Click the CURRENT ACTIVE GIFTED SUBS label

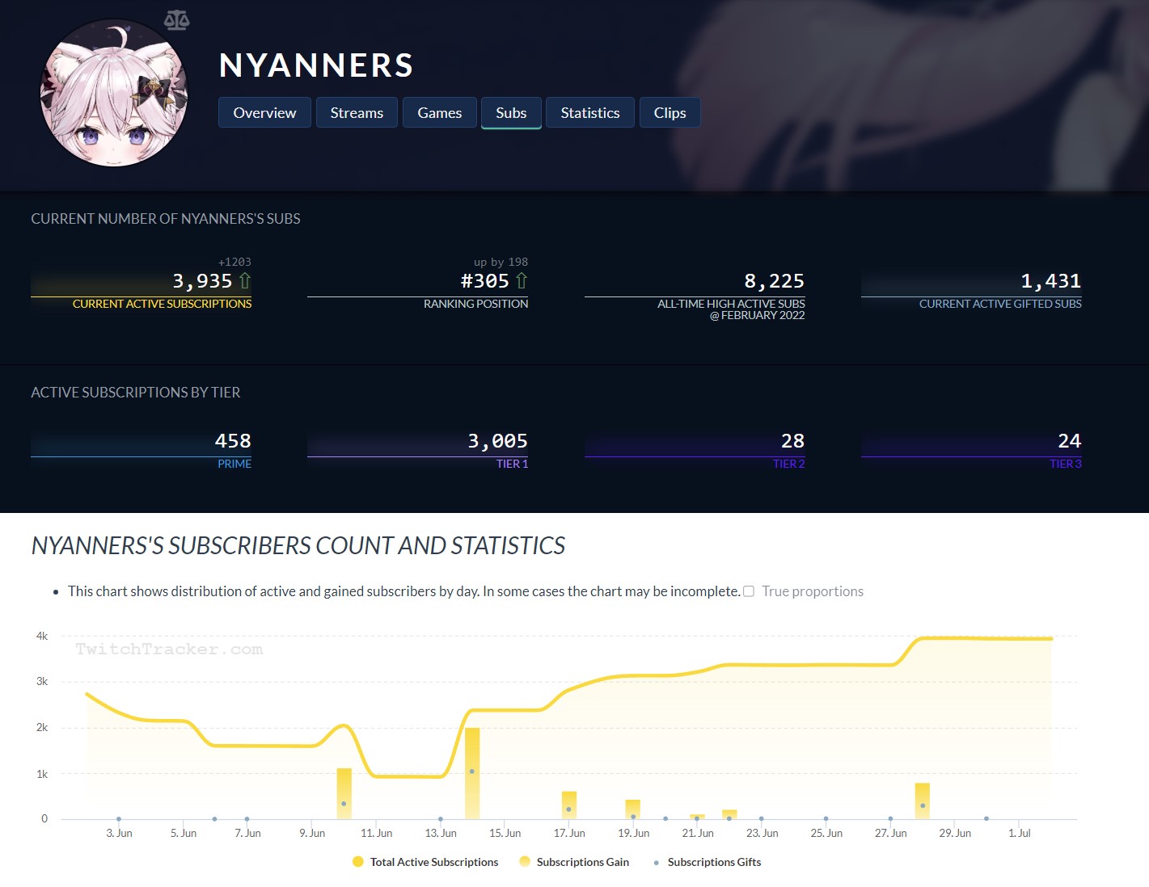click(x=1000, y=304)
